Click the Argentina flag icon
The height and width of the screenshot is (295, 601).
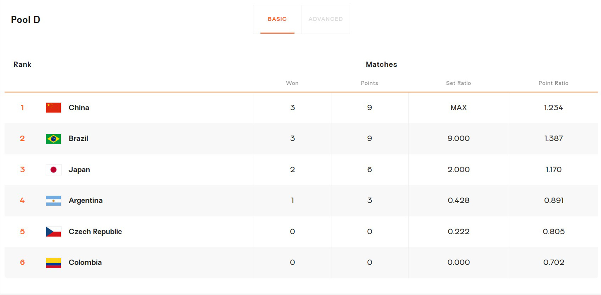click(x=53, y=201)
